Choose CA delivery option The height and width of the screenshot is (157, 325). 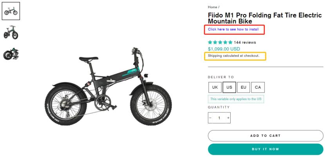[257, 87]
